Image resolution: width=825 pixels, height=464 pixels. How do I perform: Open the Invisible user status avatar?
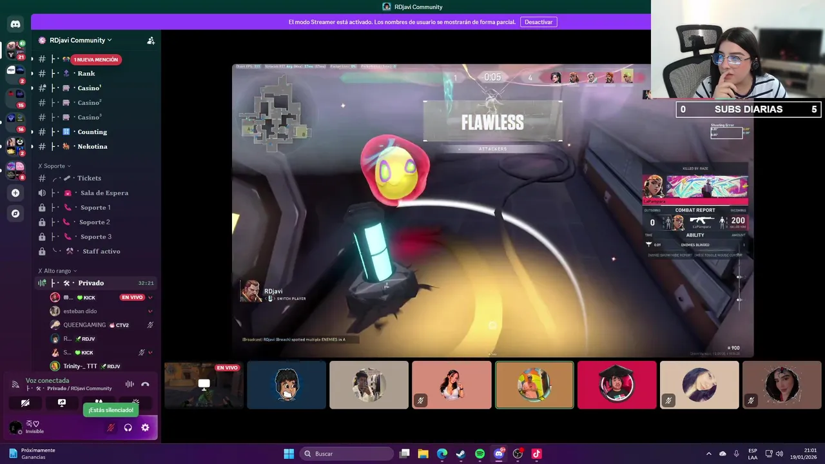pyautogui.click(x=15, y=427)
